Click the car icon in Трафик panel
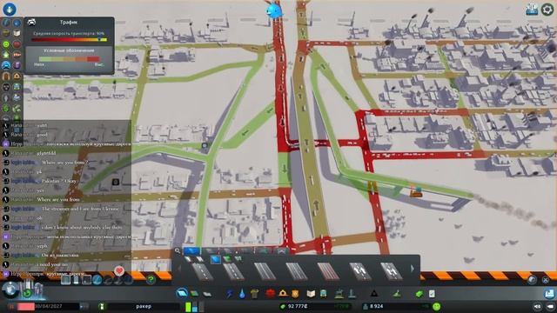 pos(31,23)
